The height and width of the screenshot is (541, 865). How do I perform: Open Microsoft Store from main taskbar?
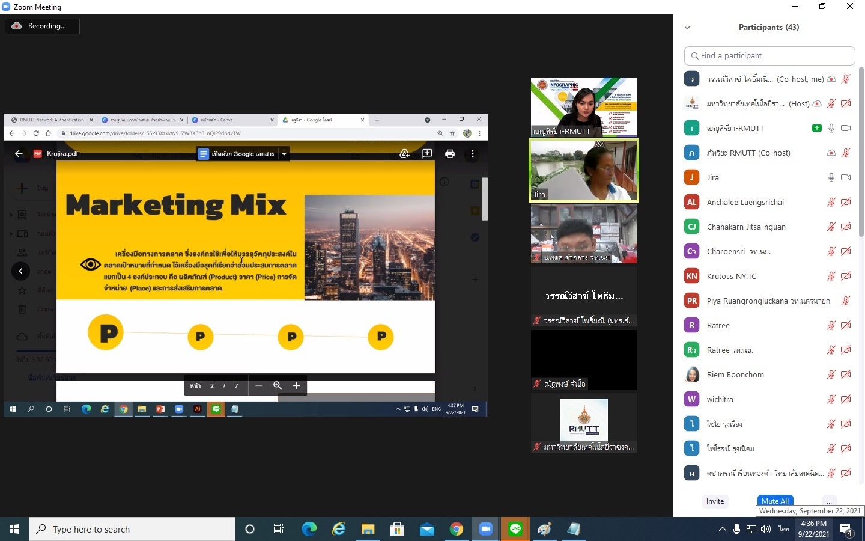[x=397, y=529]
